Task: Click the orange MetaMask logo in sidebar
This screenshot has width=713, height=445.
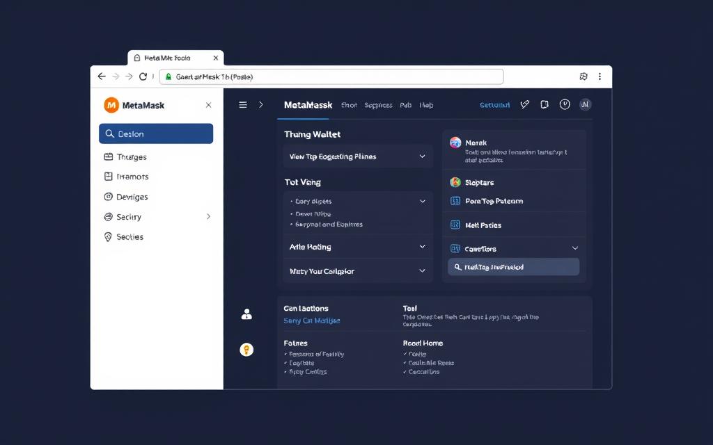Action: pyautogui.click(x=111, y=105)
